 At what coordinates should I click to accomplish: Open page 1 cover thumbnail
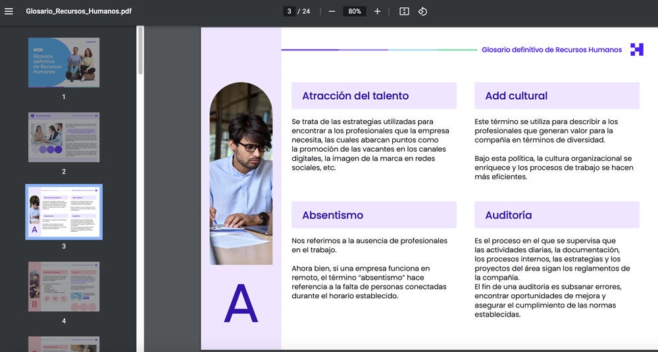(64, 62)
